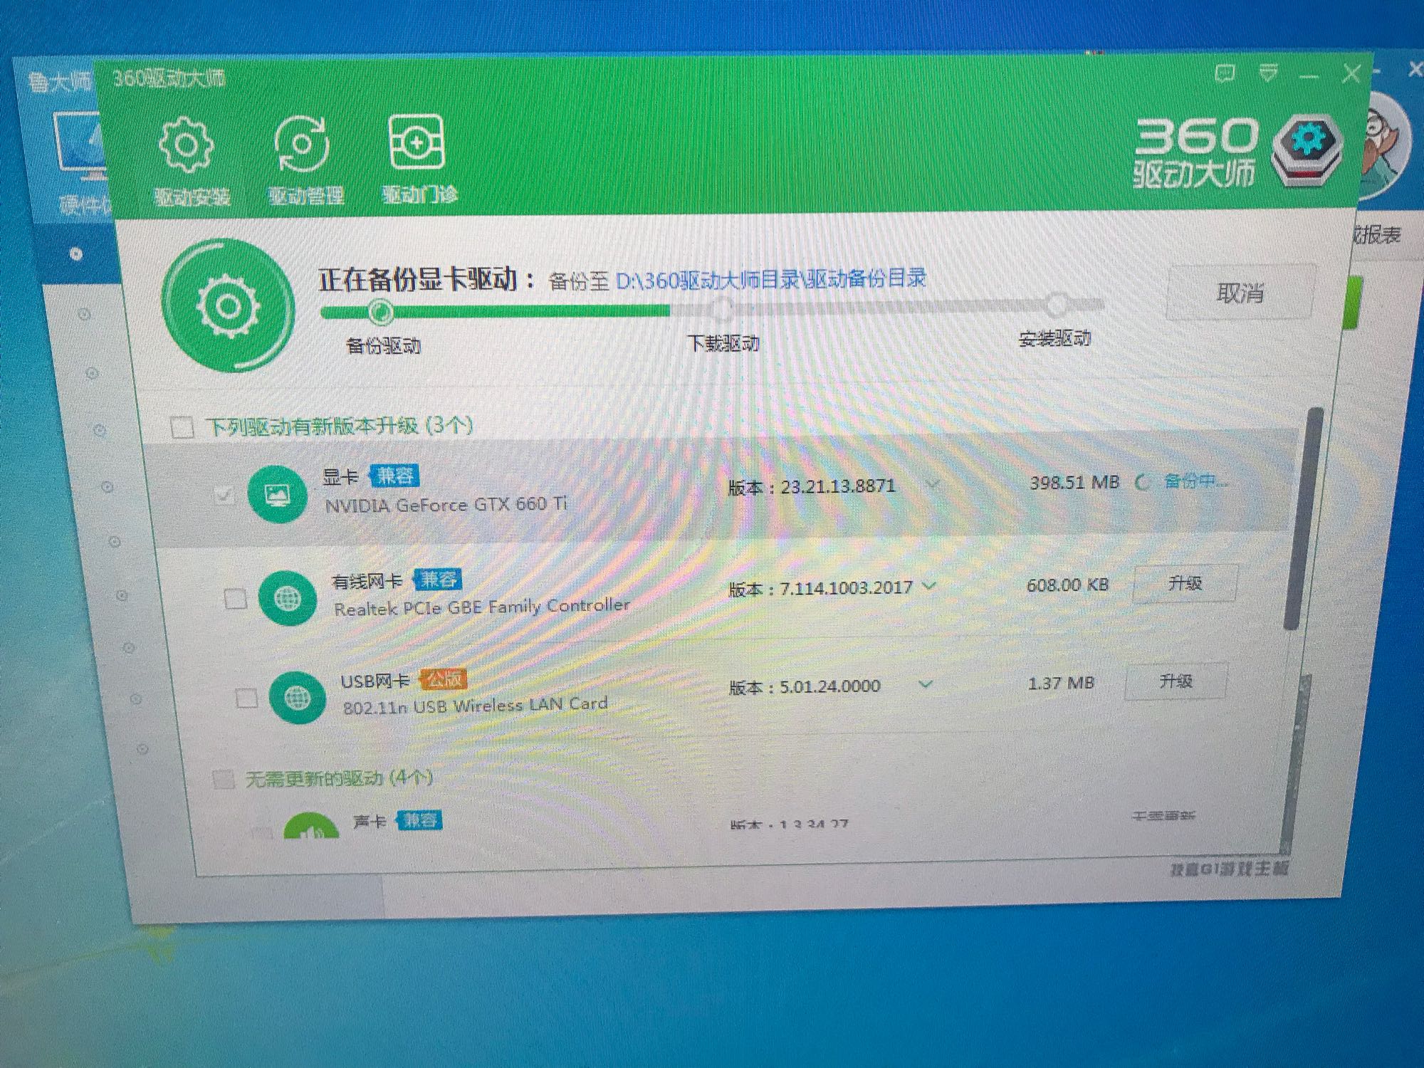Open the 驱动安装 gear tab

pos(189,162)
